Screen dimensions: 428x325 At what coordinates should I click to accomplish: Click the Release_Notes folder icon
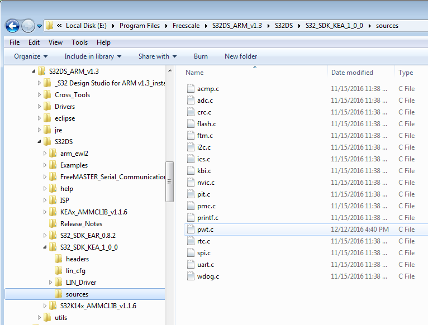tap(53, 223)
